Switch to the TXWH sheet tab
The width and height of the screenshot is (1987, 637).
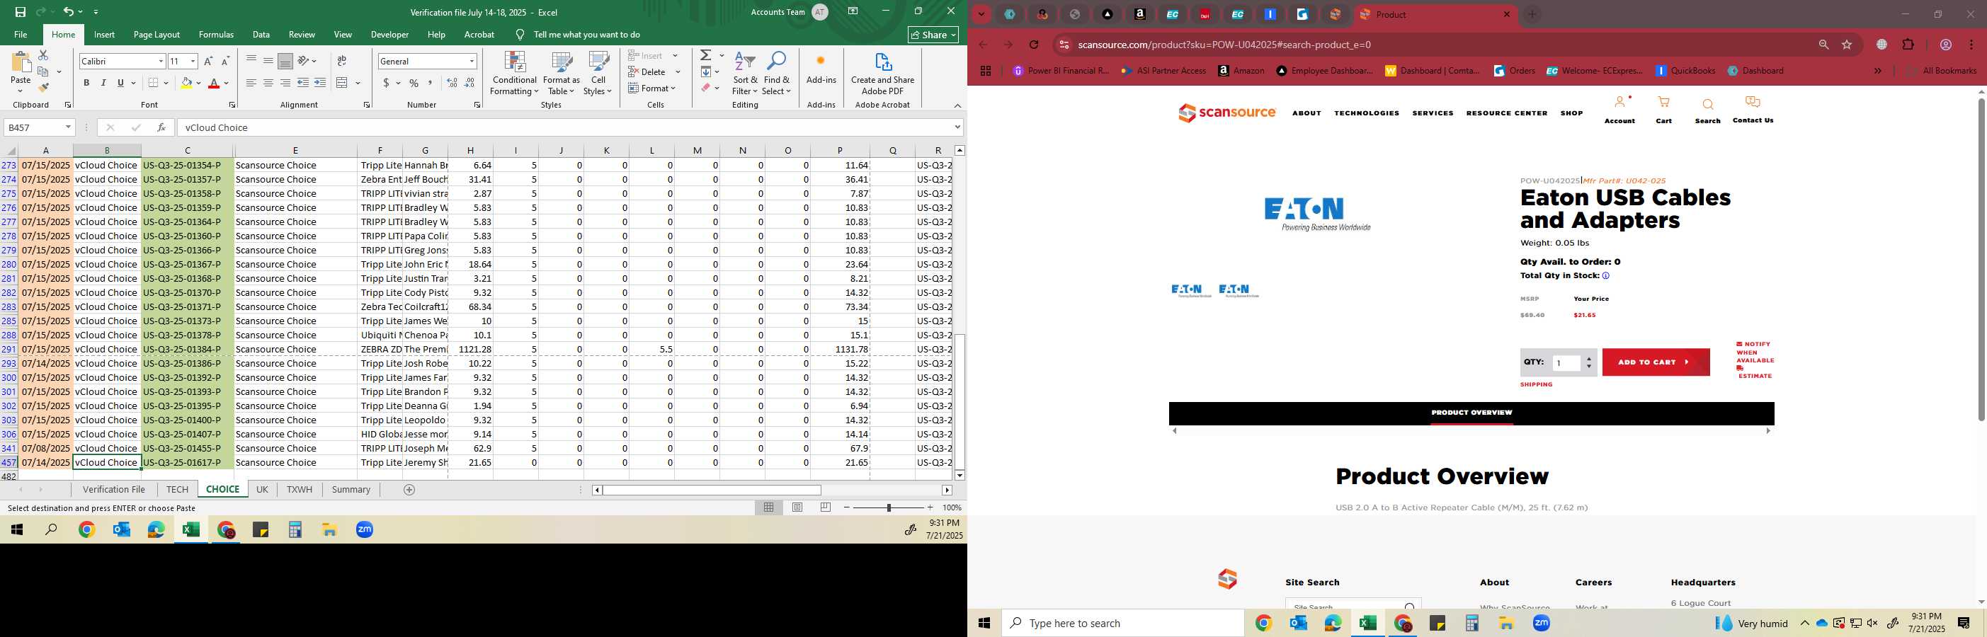pyautogui.click(x=300, y=490)
